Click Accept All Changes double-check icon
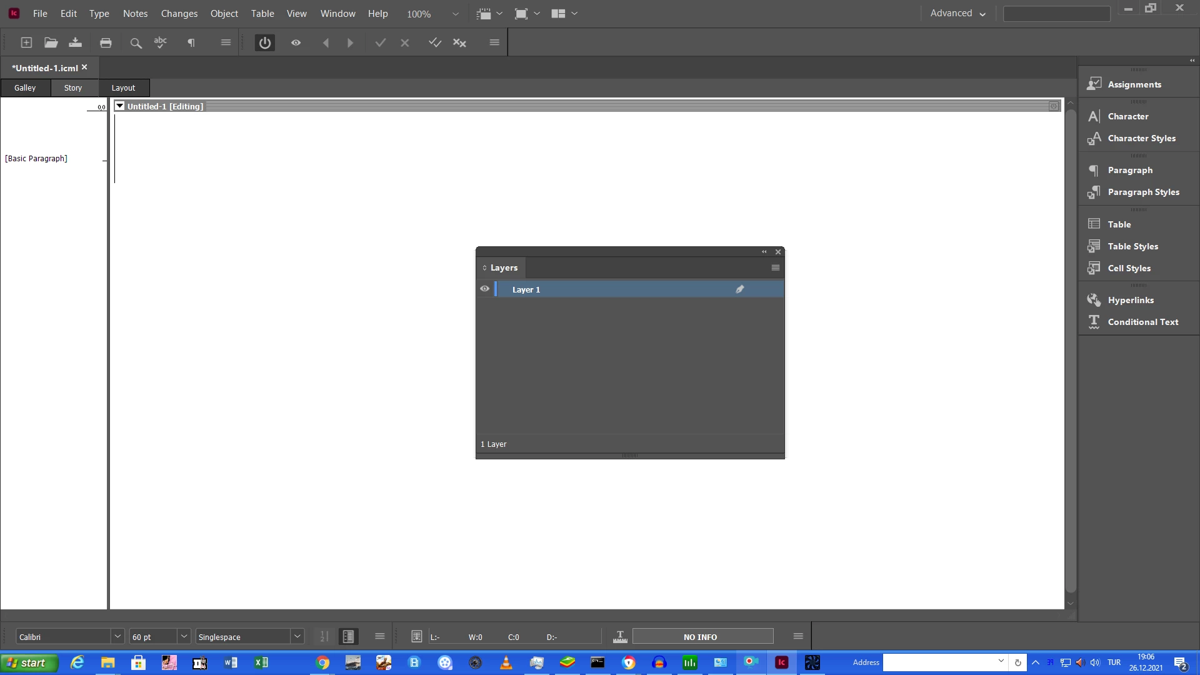Image resolution: width=1200 pixels, height=675 pixels. point(435,42)
